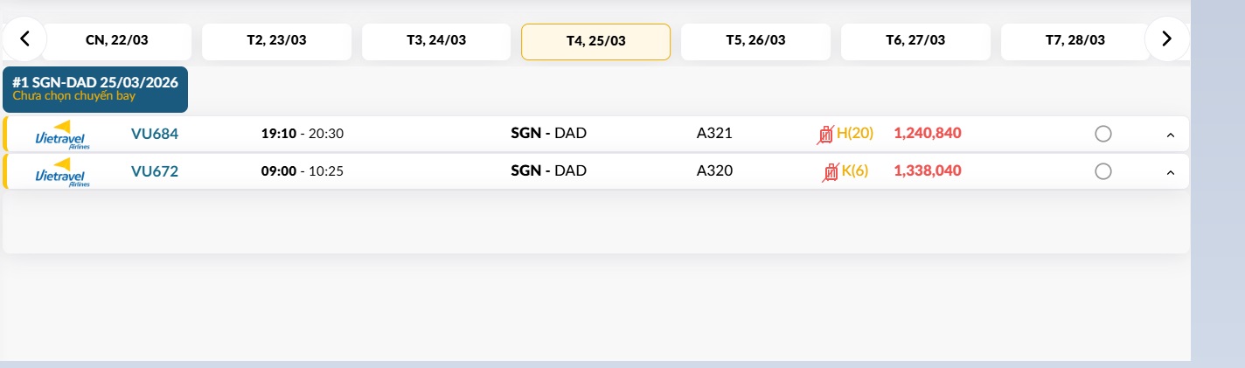Click Vietravel Airlines logo on VU672 row

point(64,172)
